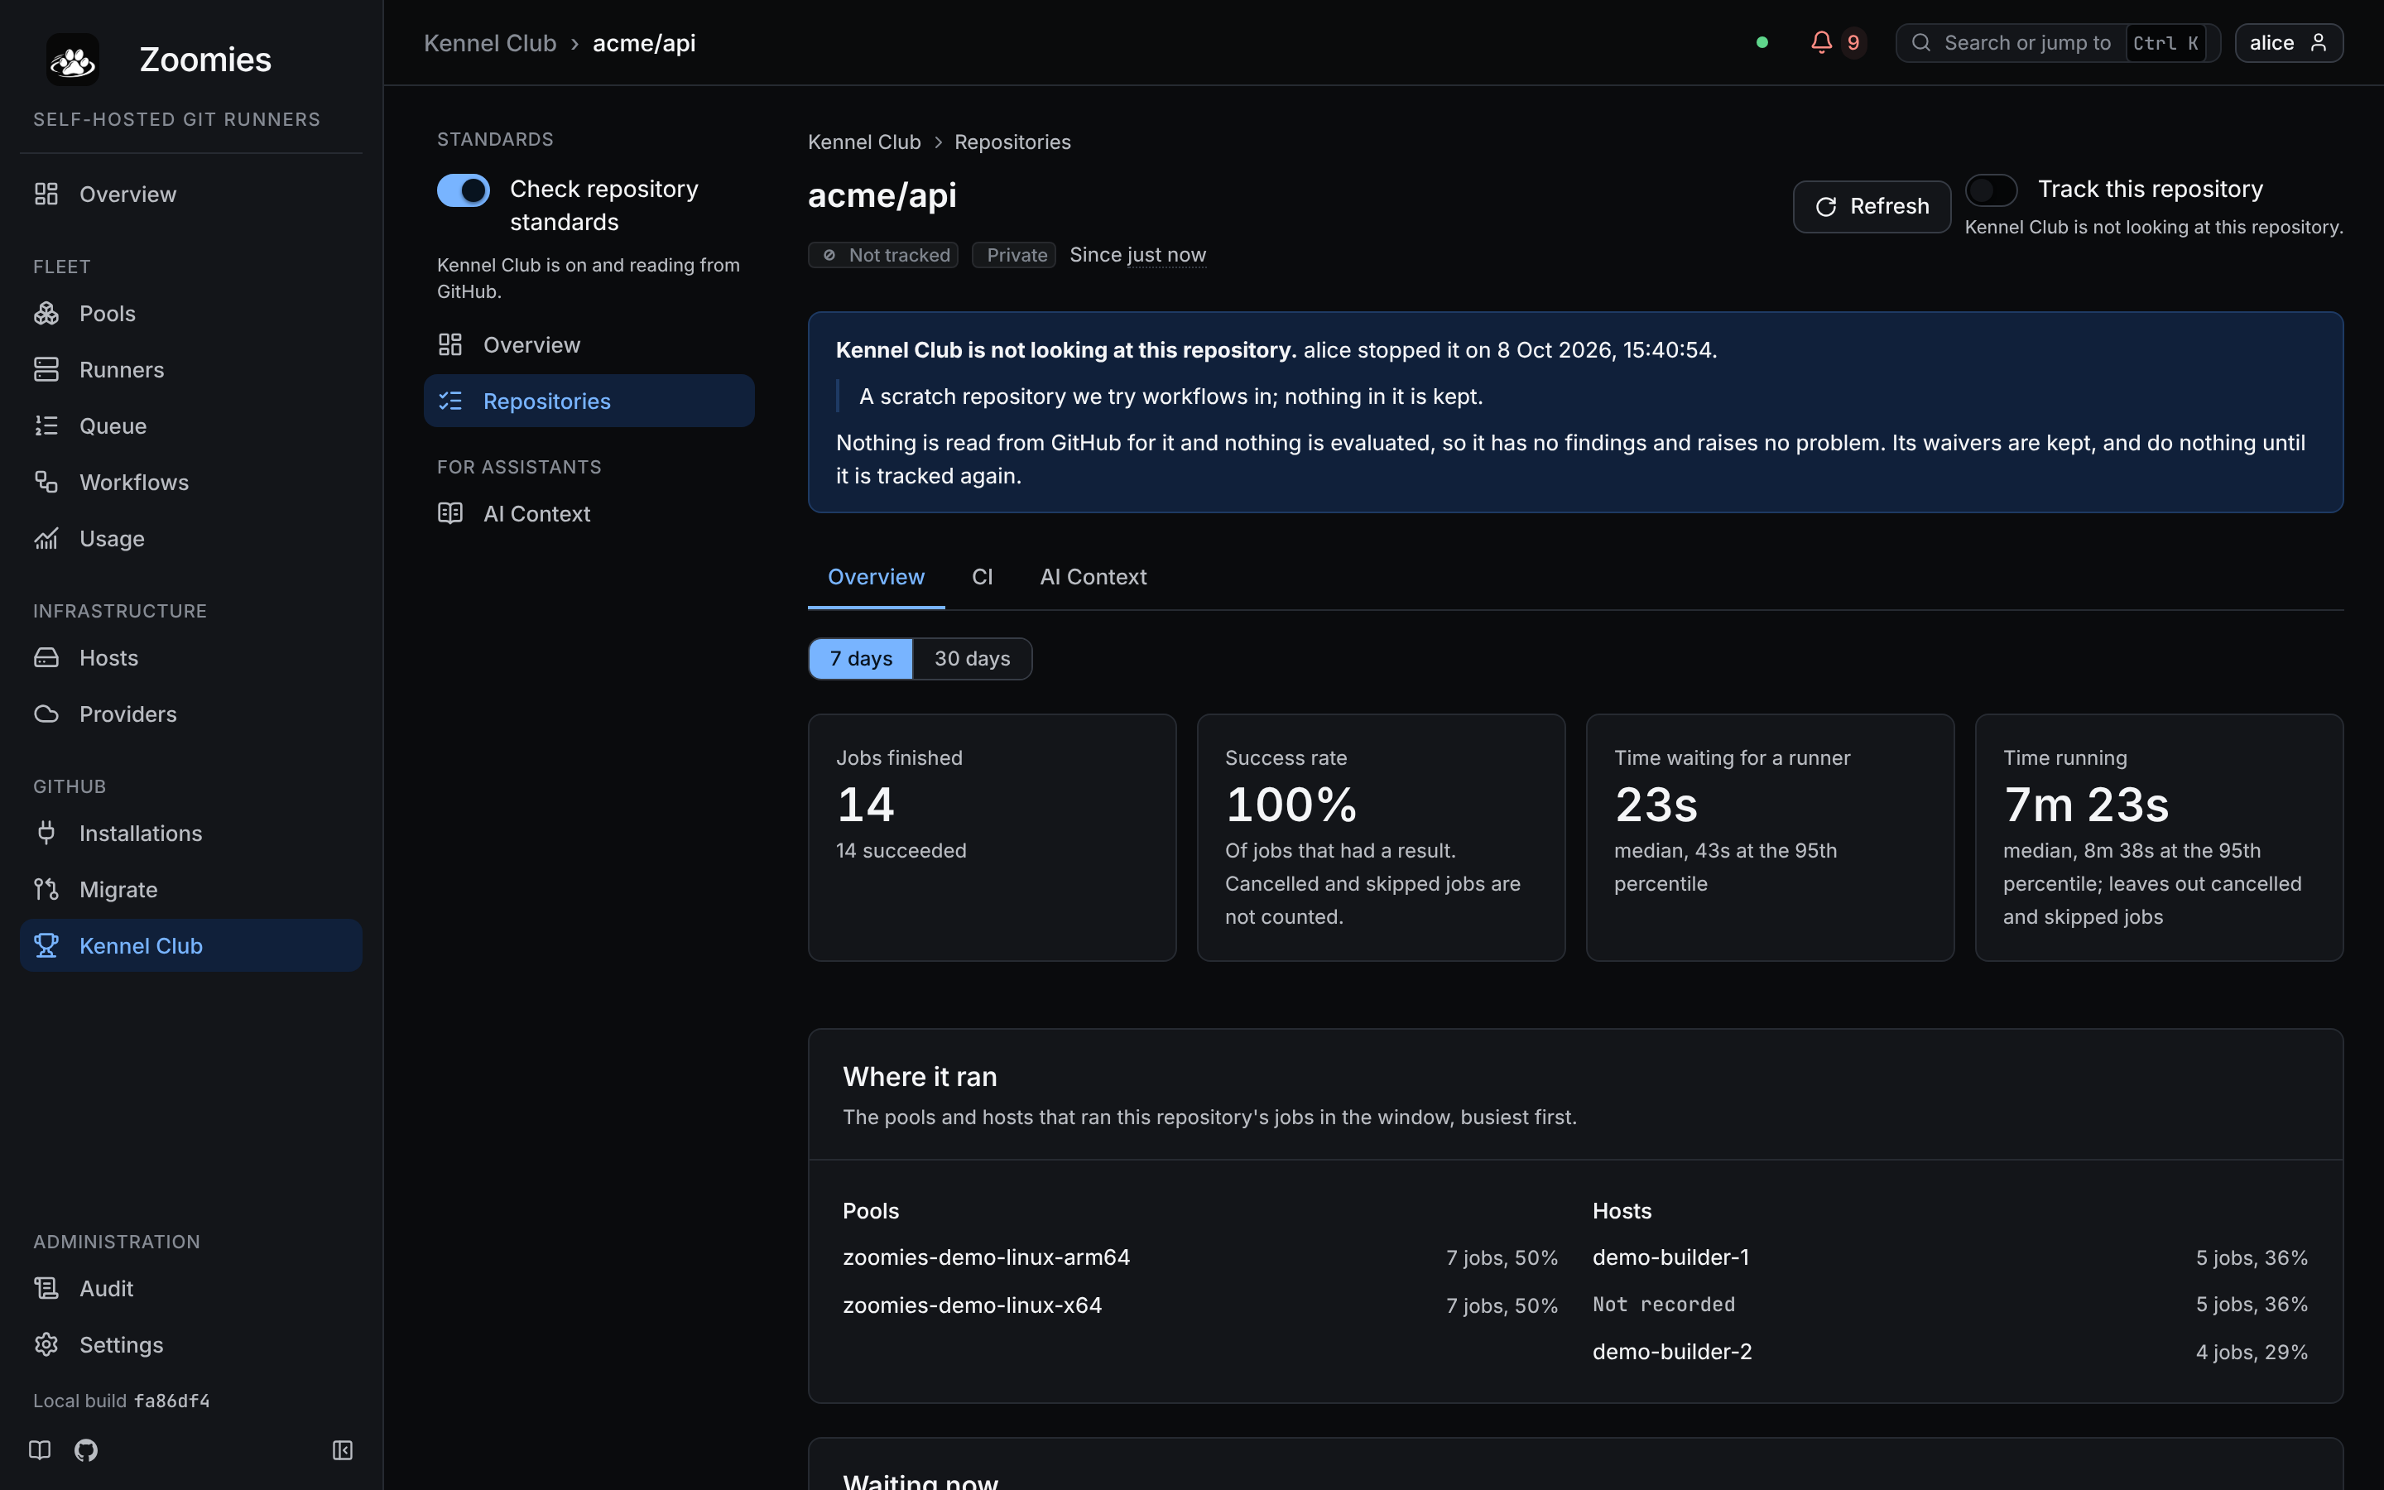2384x1490 pixels.
Task: Switch to the CI tab
Action: 983,576
